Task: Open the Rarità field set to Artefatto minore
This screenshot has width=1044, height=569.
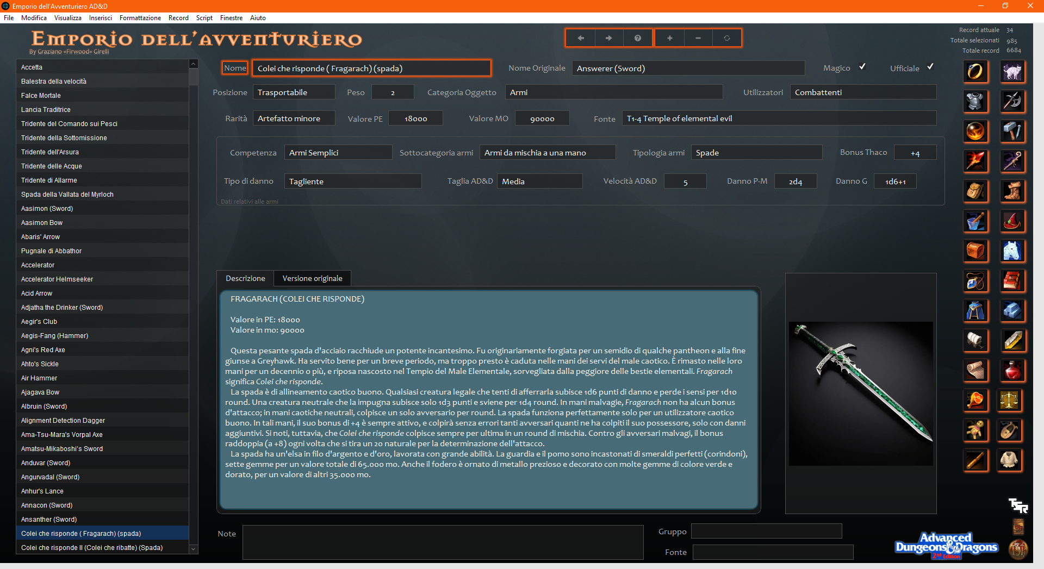Action: [294, 118]
